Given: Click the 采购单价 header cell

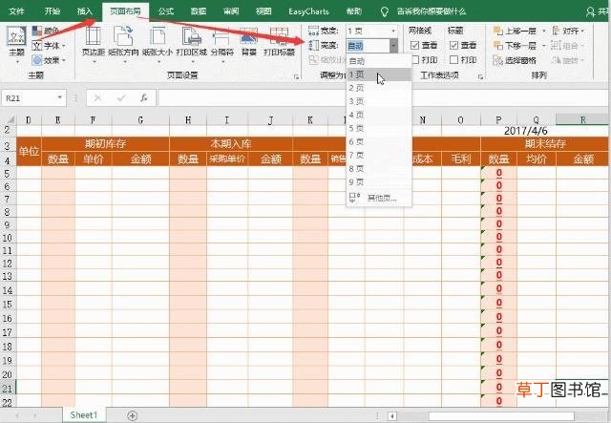Looking at the screenshot, I should click(227, 159).
